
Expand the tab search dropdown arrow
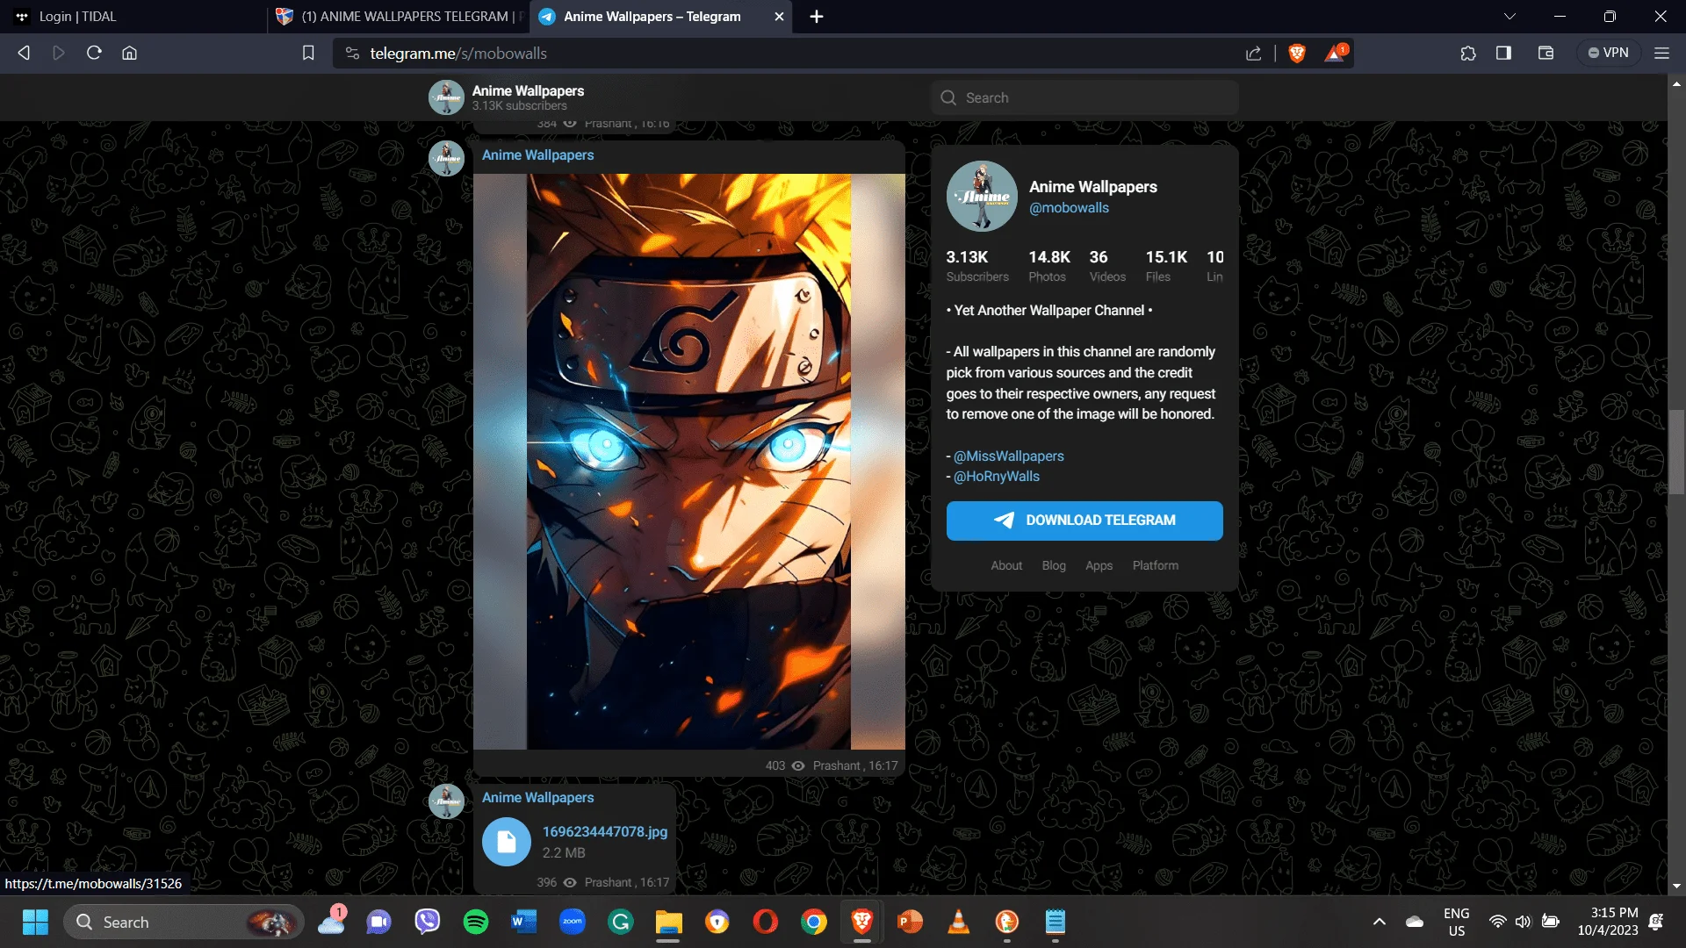tap(1509, 16)
